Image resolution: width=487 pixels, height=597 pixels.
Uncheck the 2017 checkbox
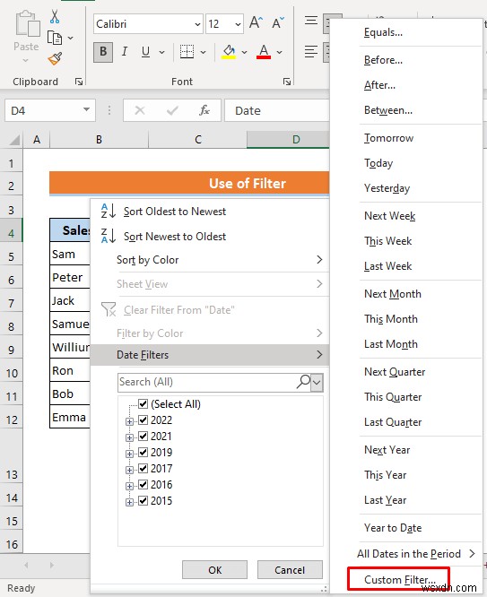pyautogui.click(x=143, y=468)
